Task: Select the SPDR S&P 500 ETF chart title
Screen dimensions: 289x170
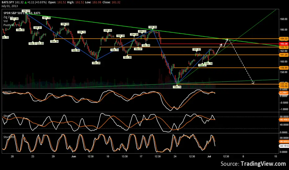Action: pos(22,13)
